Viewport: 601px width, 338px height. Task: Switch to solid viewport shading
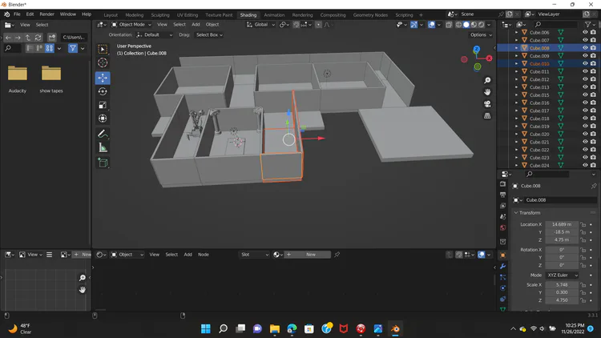pyautogui.click(x=466, y=25)
